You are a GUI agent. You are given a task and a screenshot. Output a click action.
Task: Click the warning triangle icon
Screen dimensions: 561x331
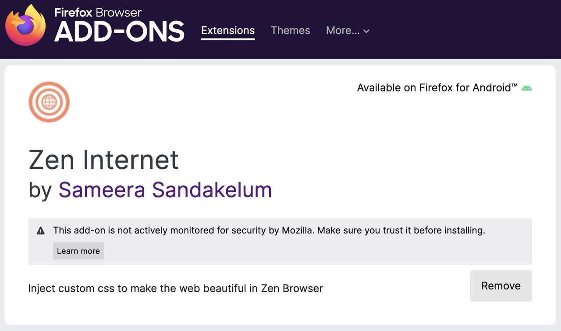[41, 231]
